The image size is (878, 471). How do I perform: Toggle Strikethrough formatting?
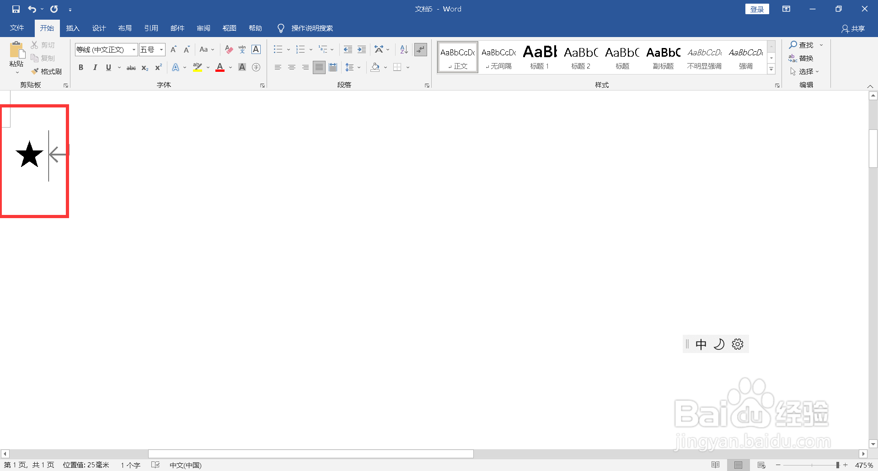pos(131,67)
